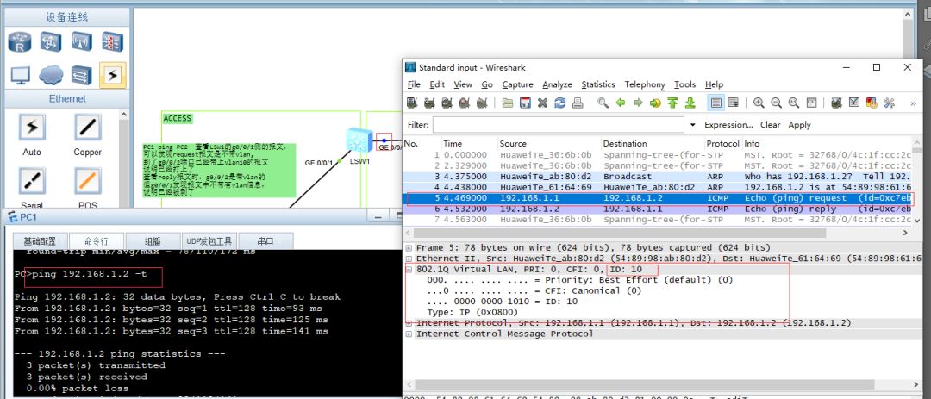Viewport: 931px width, 399px height.
Task: Open the Wireshark Edit menu
Action: click(x=437, y=84)
